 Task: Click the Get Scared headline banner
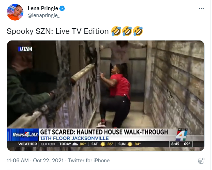(x=104, y=132)
